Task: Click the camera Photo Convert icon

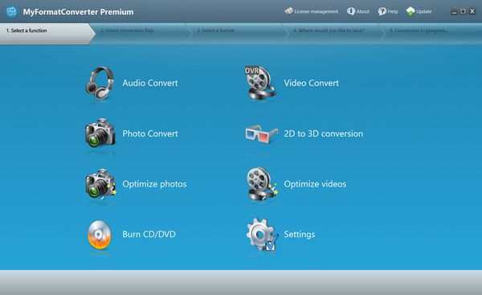Action: 100,133
